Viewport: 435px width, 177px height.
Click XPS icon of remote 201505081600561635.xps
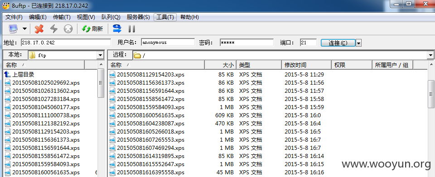pyautogui.click(x=112, y=115)
